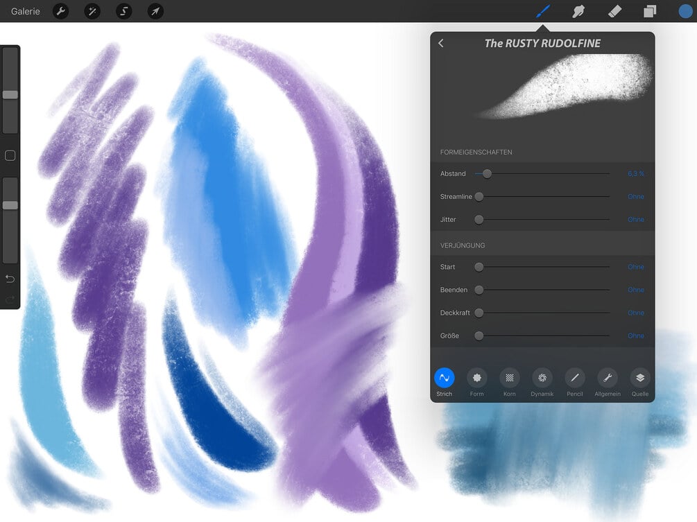Activate the Selection S tool
697x522 pixels.
(124, 11)
